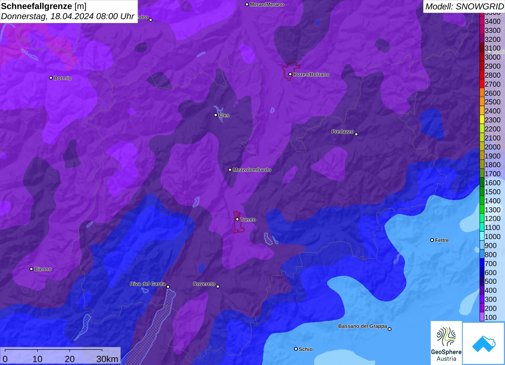Select the Rovereto location dot

[218, 287]
